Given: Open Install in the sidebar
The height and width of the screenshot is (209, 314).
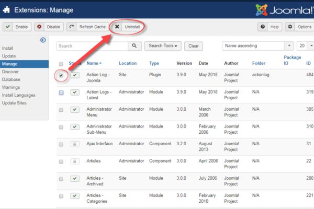Looking at the screenshot, I should coord(8,48).
